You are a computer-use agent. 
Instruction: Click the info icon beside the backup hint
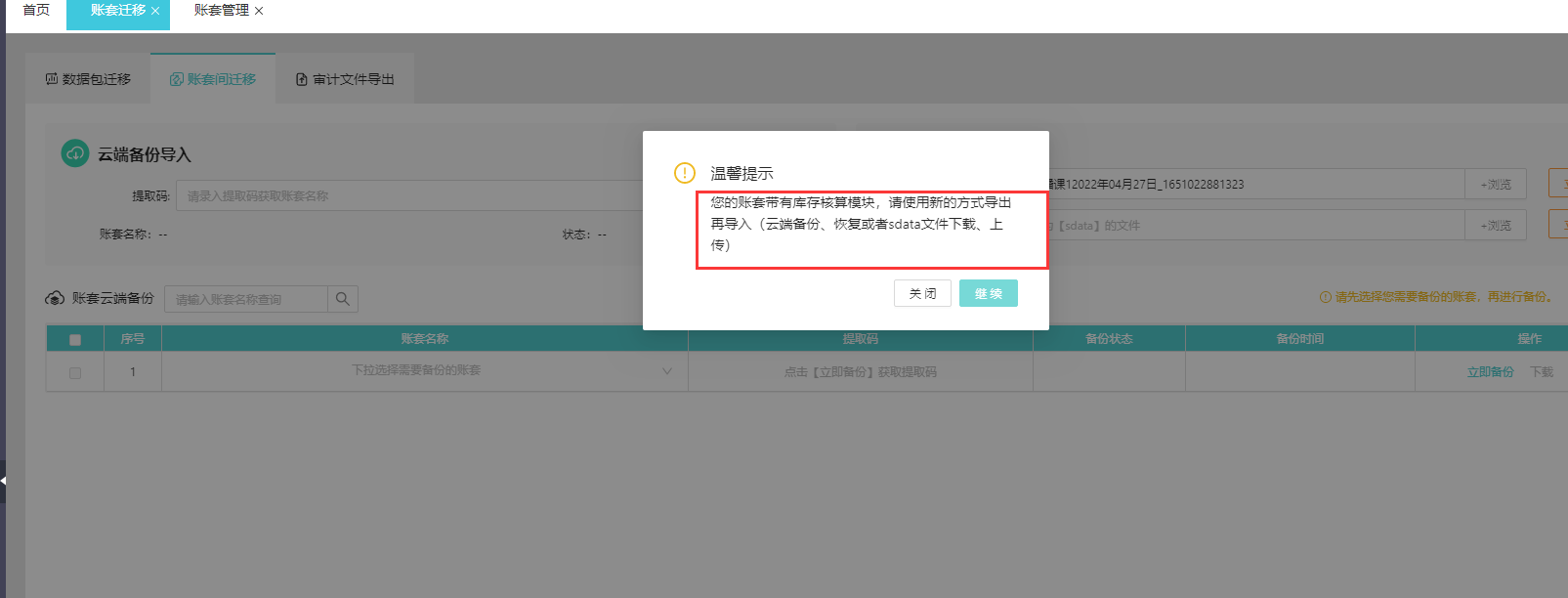coord(1326,297)
